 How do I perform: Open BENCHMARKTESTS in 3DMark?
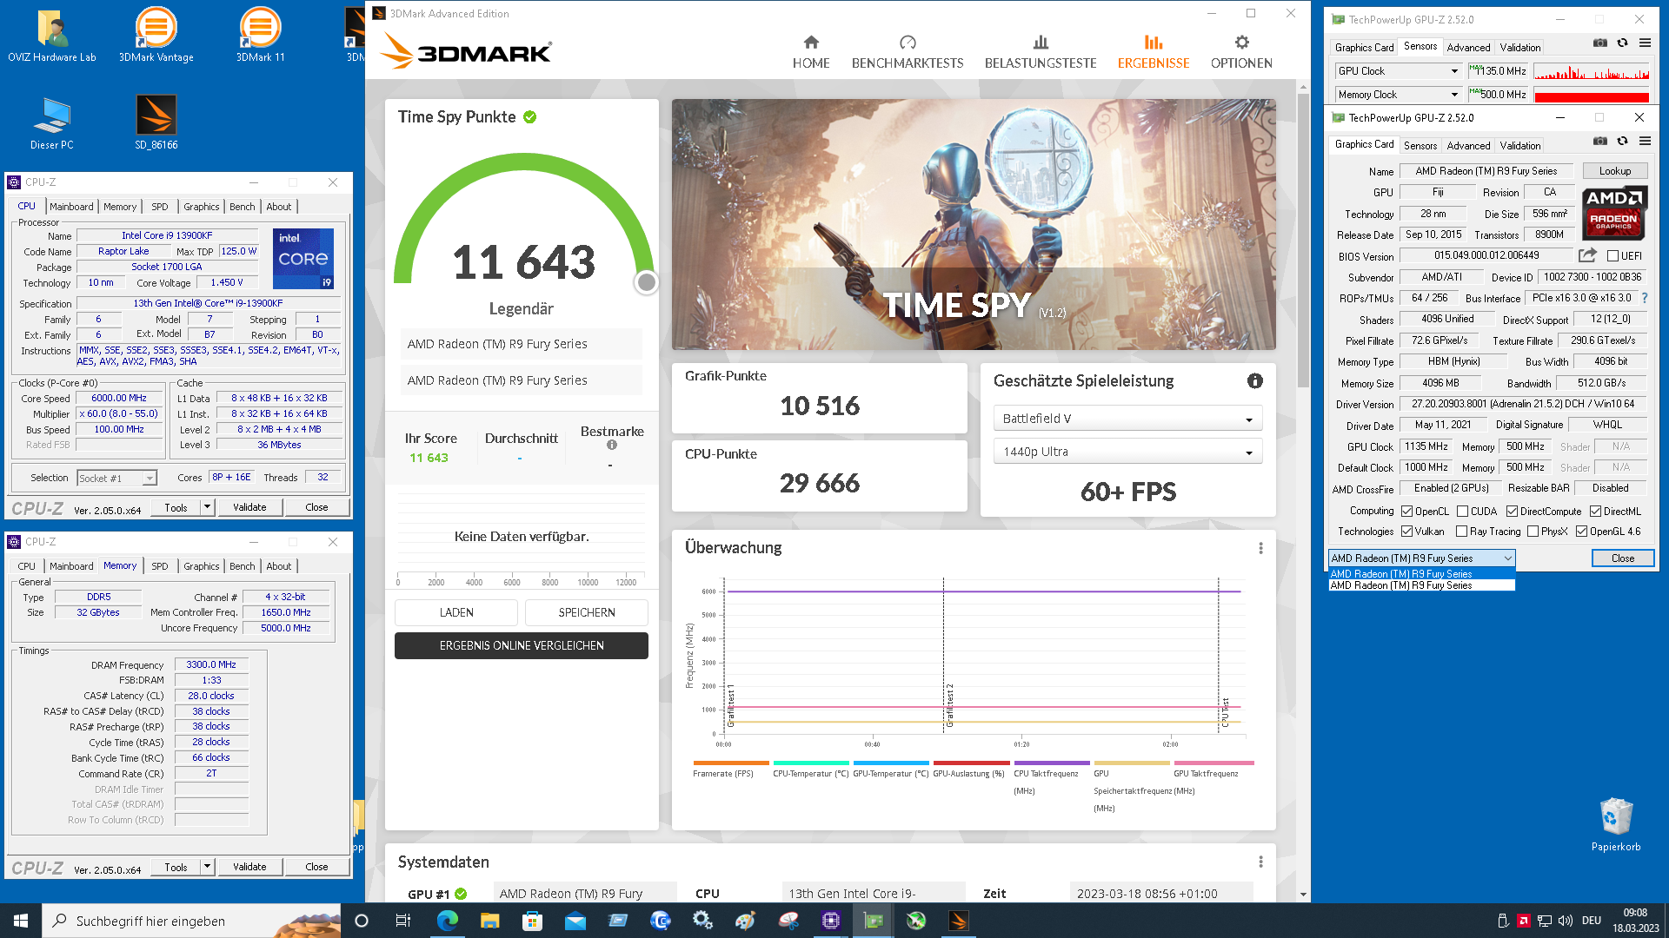[908, 52]
